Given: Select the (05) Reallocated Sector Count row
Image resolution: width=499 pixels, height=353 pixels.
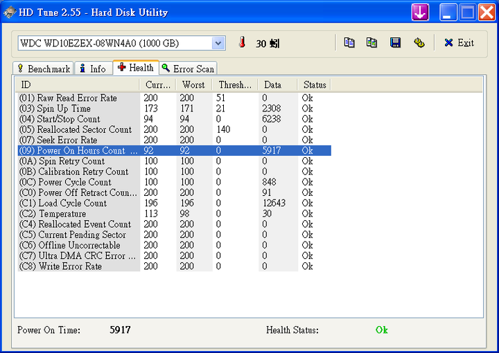Looking at the screenshot, I should coord(175,129).
